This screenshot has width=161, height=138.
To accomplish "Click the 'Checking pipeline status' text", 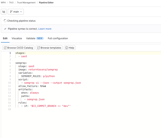I will click(21, 21).
